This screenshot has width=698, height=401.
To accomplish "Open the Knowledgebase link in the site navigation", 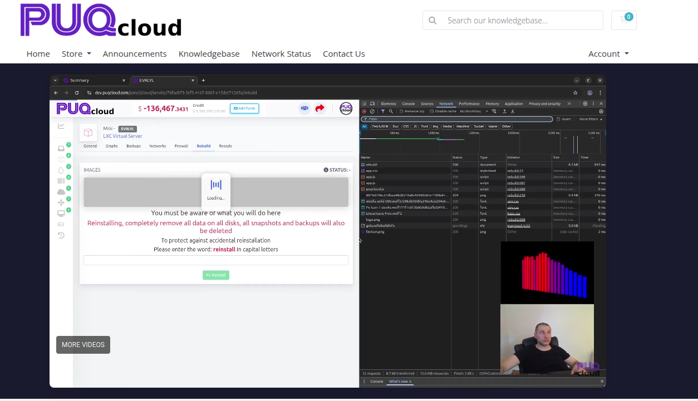I will tap(209, 53).
